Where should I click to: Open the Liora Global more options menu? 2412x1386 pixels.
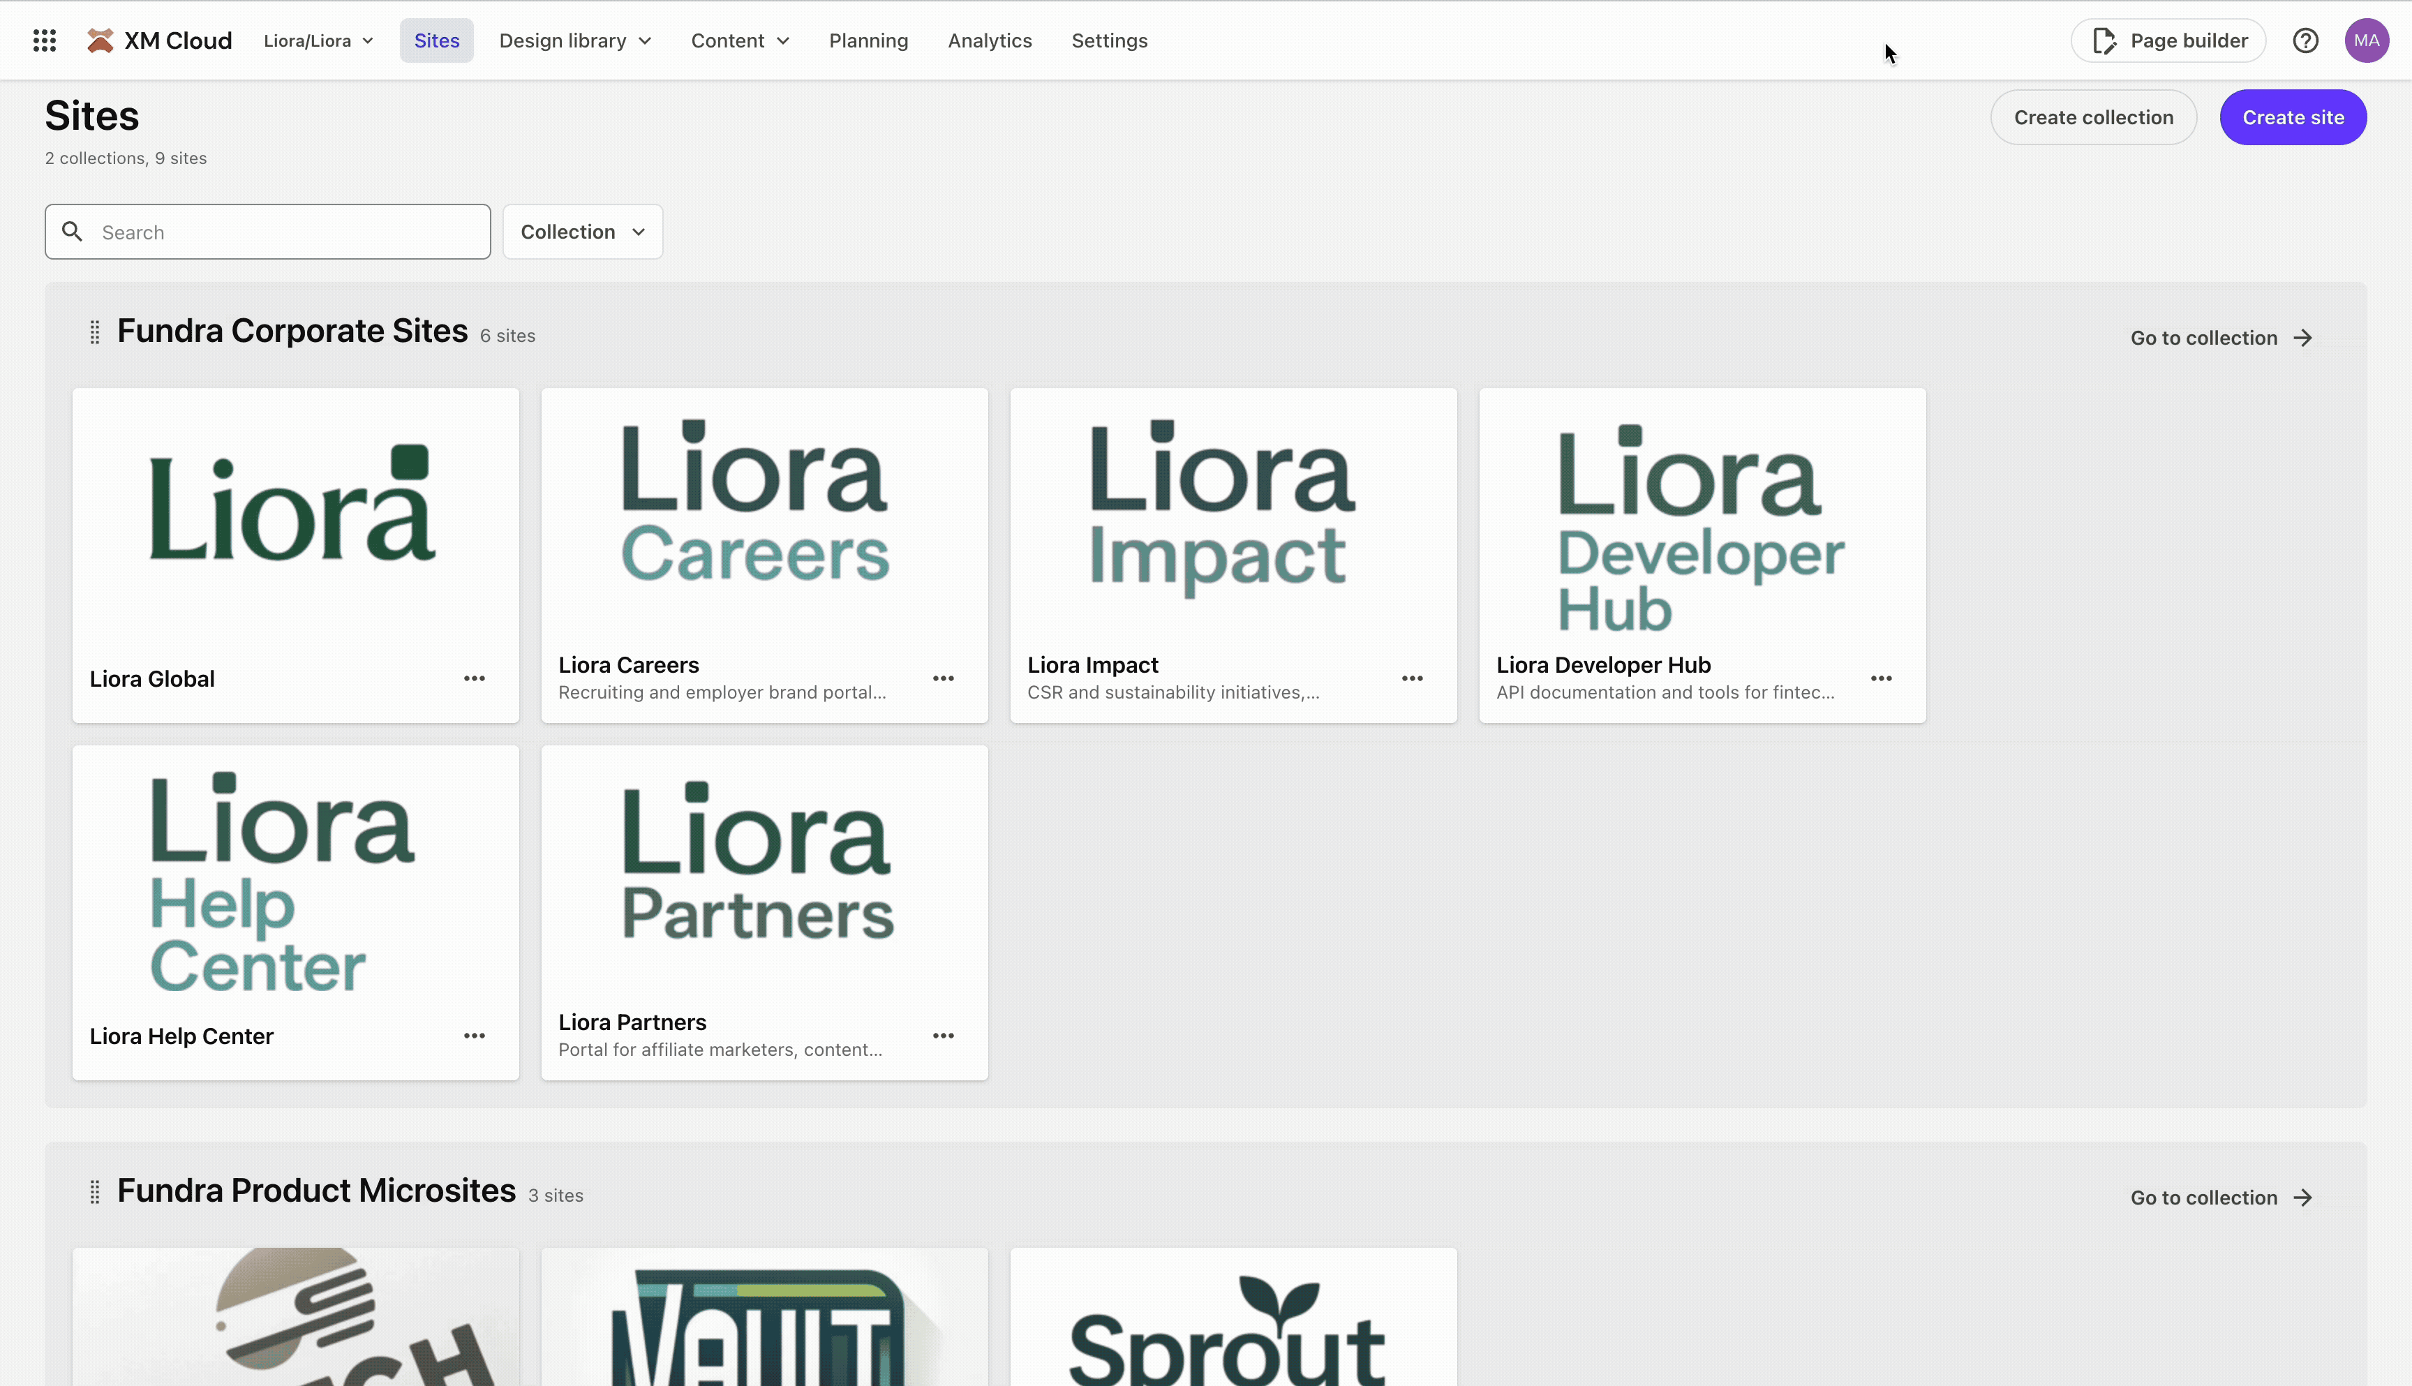(474, 679)
